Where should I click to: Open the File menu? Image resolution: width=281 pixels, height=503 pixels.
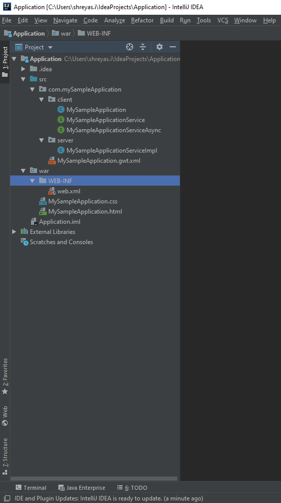point(7,20)
